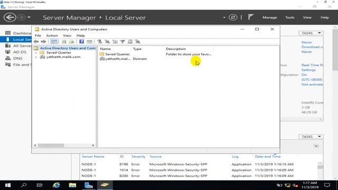
Task: Open the Events TASKS dropdown
Action: click(x=311, y=137)
